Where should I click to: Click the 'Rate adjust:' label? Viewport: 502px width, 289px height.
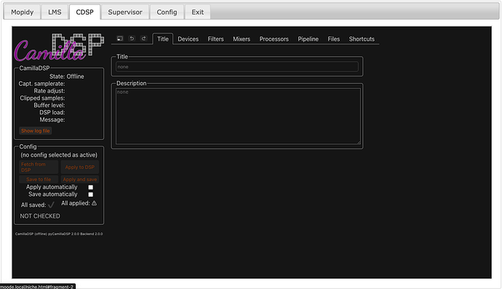(x=49, y=91)
